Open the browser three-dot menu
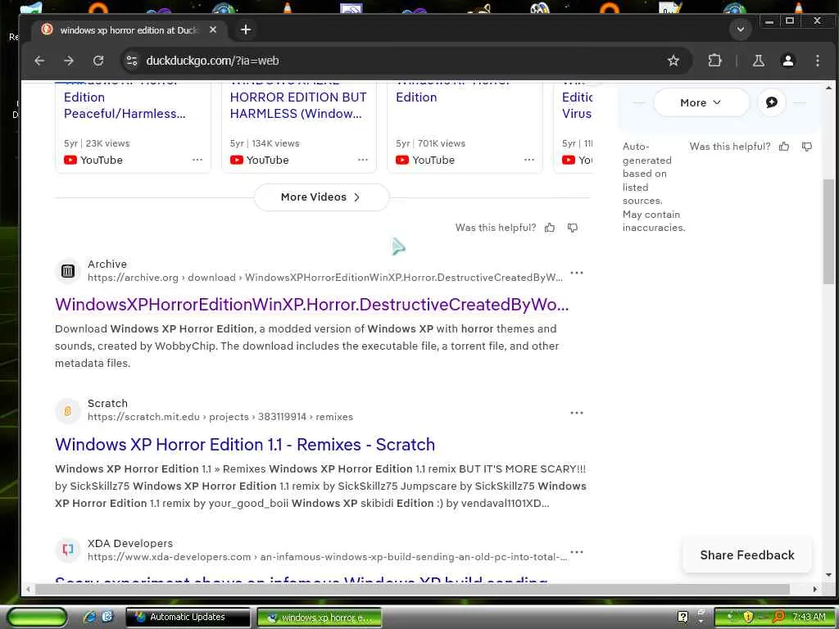 pos(817,61)
